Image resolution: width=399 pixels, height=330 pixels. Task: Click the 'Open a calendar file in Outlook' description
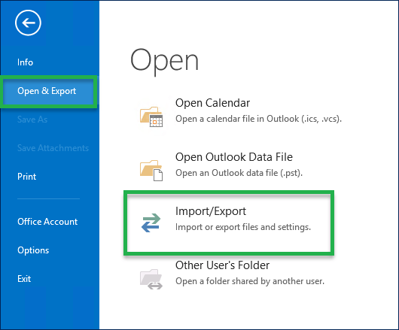point(258,119)
